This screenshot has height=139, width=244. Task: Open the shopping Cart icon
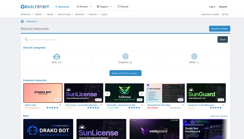point(223,14)
